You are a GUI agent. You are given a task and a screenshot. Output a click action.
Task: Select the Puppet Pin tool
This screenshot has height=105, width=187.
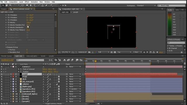tap(51, 5)
